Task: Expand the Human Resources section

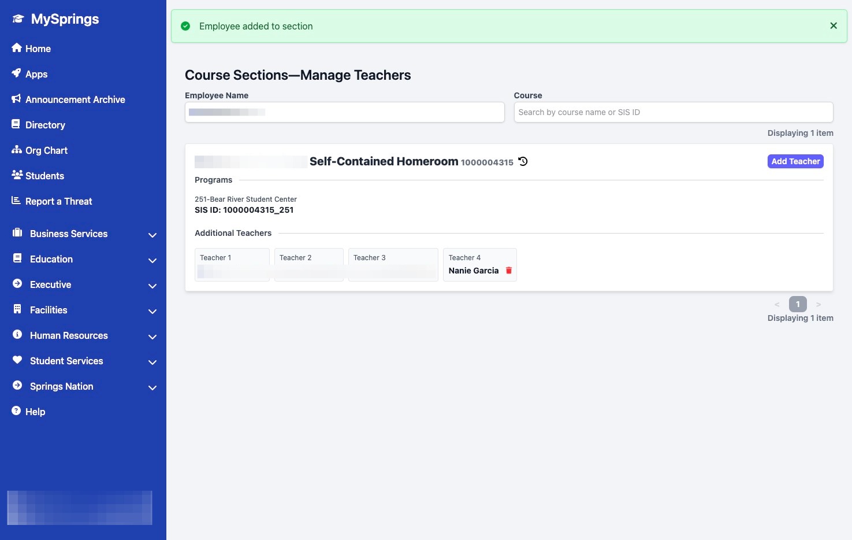Action: [x=152, y=336]
